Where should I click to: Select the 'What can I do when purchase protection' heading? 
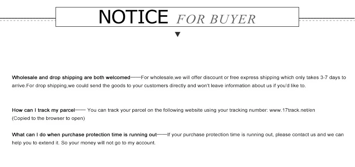tap(84, 135)
